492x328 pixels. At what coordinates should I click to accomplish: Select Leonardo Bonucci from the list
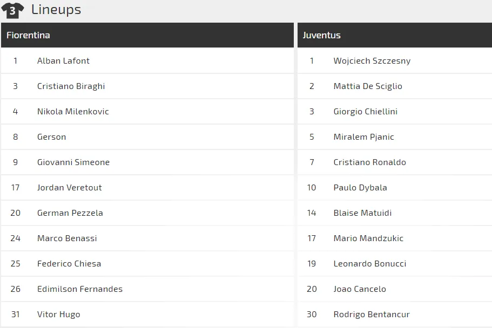pos(369,264)
